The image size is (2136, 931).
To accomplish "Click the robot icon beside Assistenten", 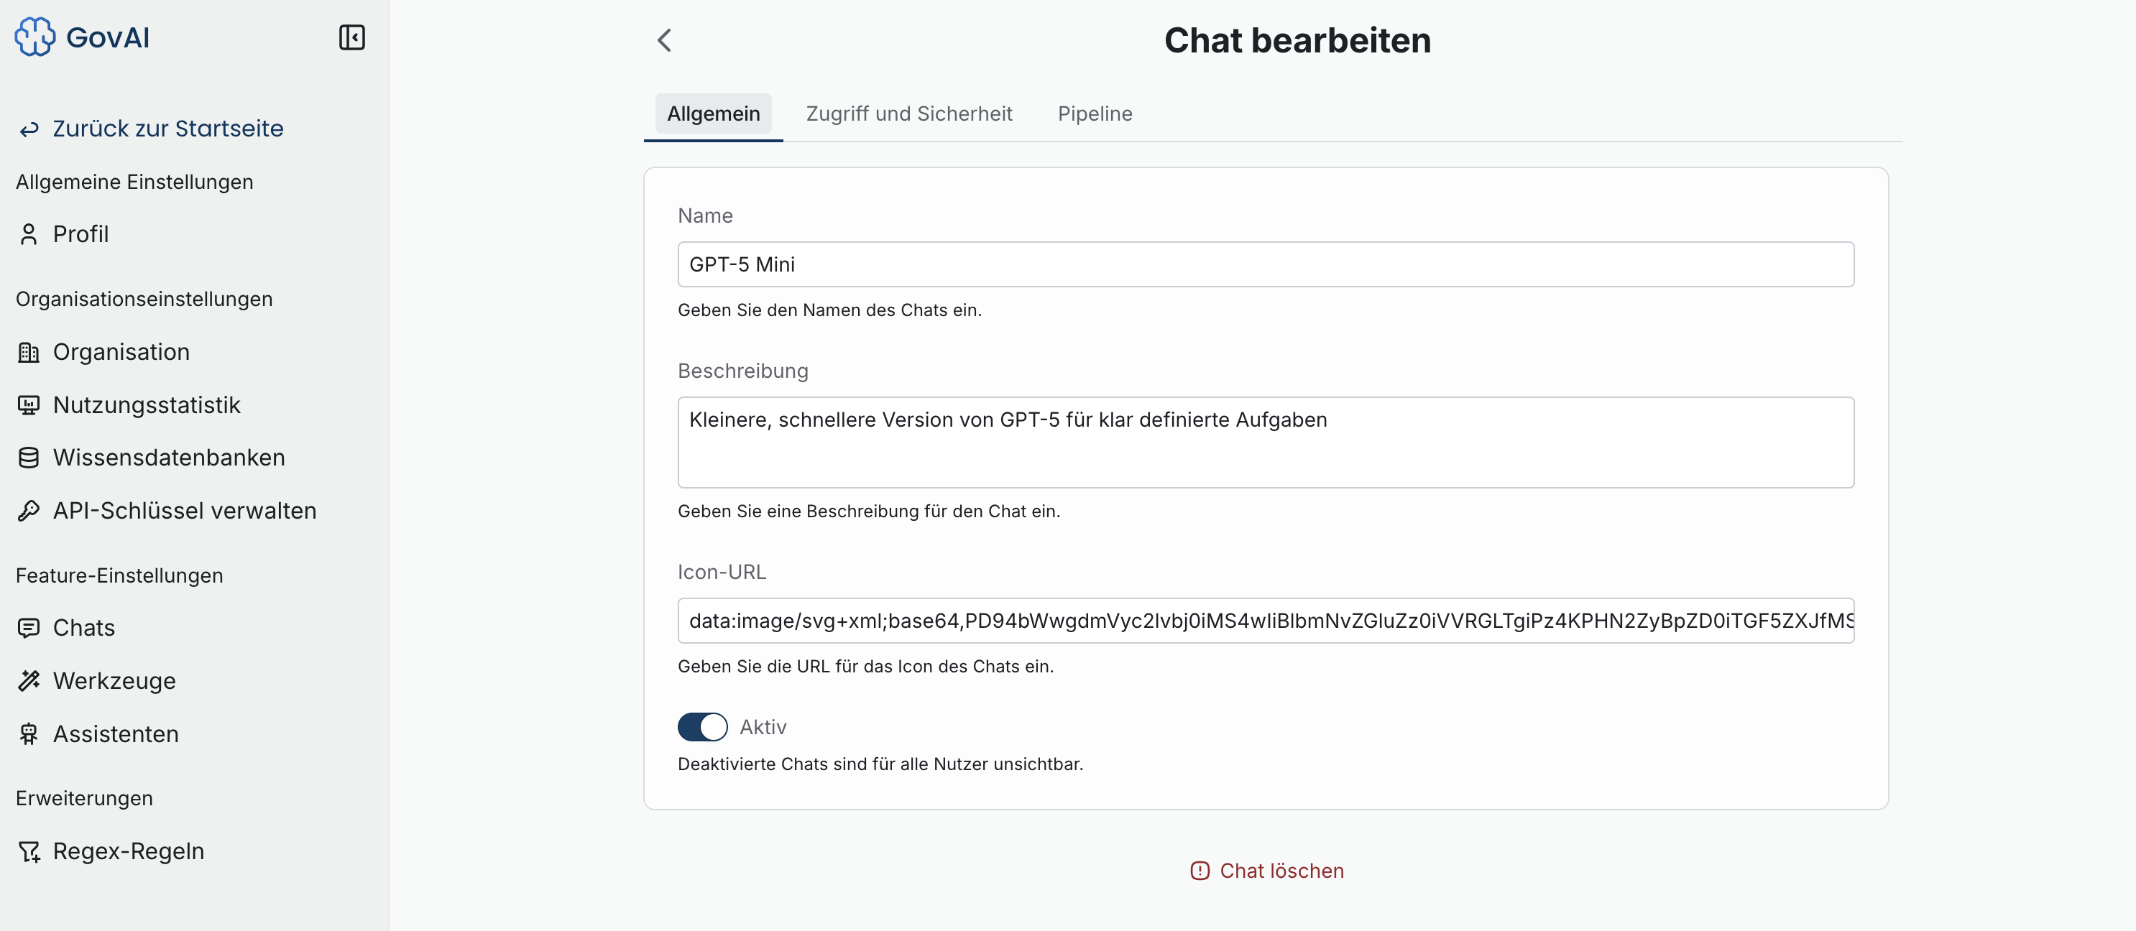I will pyautogui.click(x=29, y=733).
